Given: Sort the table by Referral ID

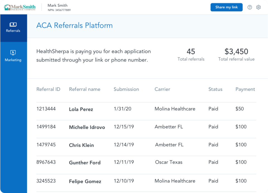Looking at the screenshot, I should pos(48,89).
